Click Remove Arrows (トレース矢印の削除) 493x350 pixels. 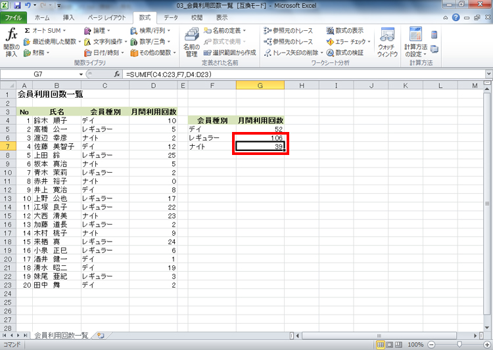291,53
